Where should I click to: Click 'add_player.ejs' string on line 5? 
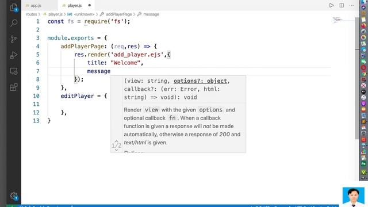pos(137,55)
